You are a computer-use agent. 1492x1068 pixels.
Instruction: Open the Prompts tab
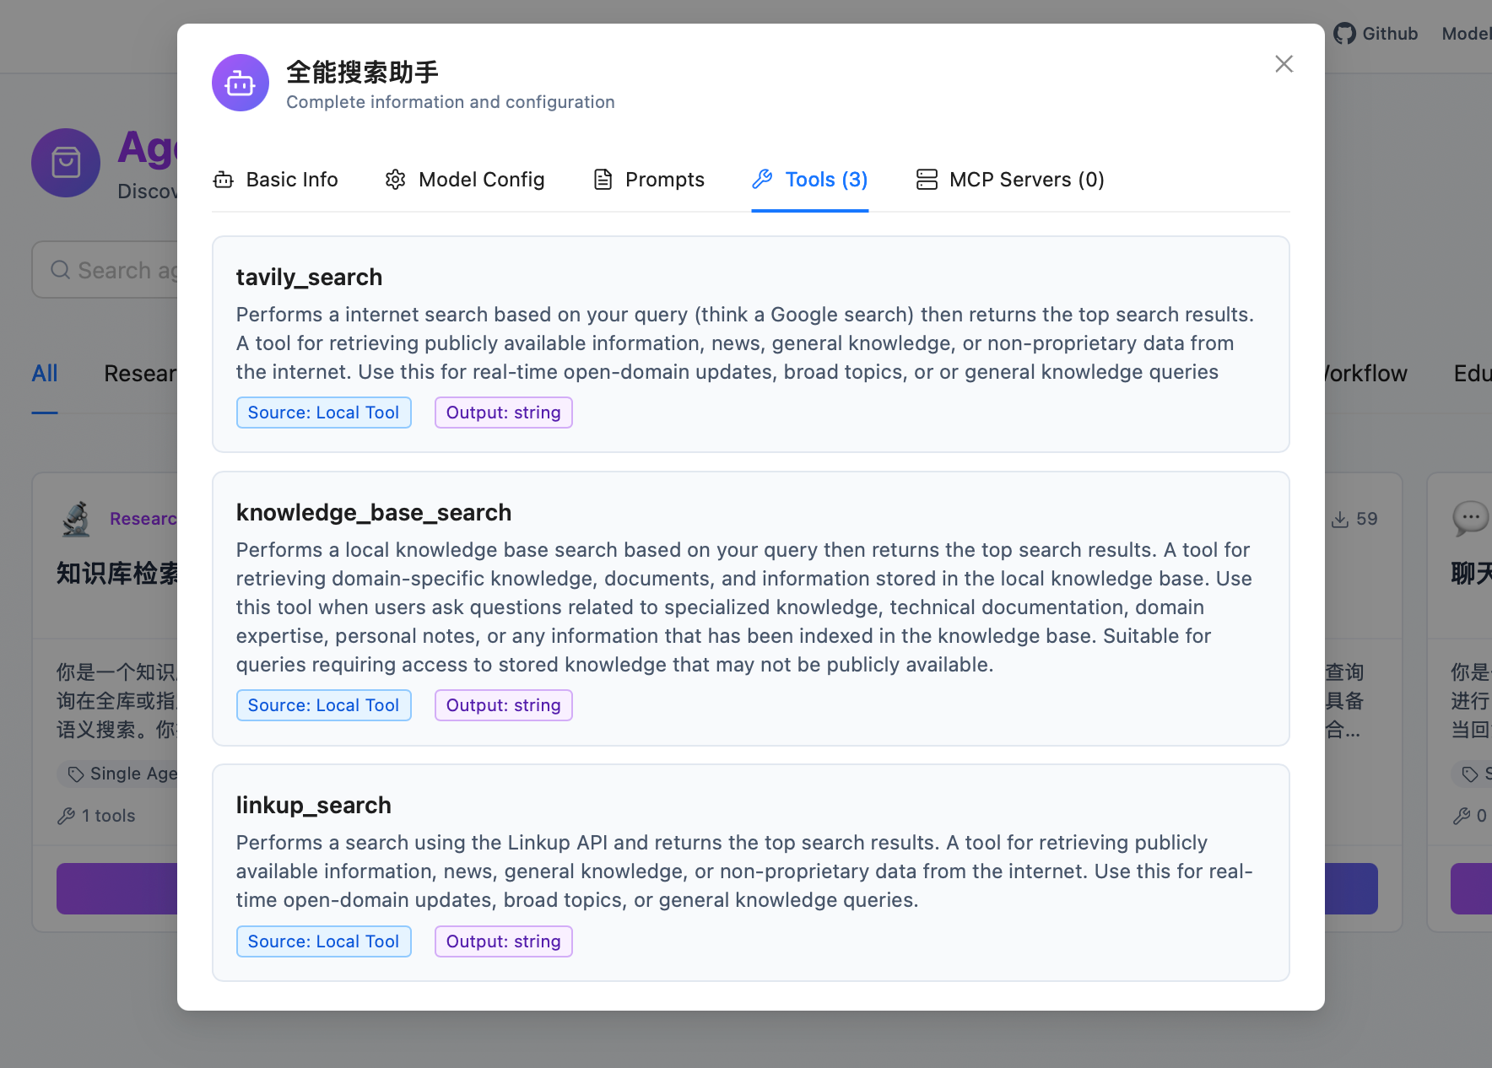649,180
